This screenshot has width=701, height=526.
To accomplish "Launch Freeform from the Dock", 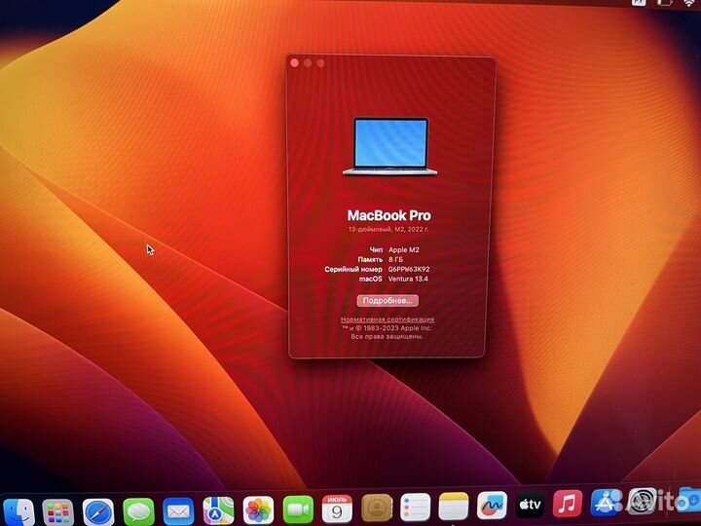I will click(492, 506).
